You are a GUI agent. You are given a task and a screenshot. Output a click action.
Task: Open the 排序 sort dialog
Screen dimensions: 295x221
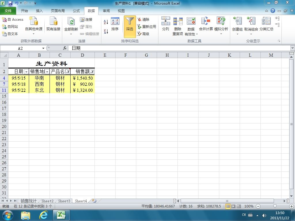pyautogui.click(x=115, y=24)
